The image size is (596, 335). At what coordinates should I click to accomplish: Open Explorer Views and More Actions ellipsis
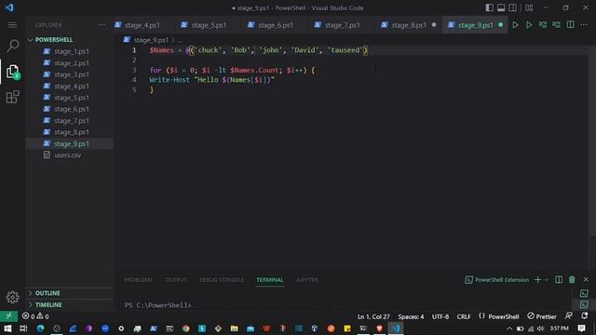click(x=102, y=25)
